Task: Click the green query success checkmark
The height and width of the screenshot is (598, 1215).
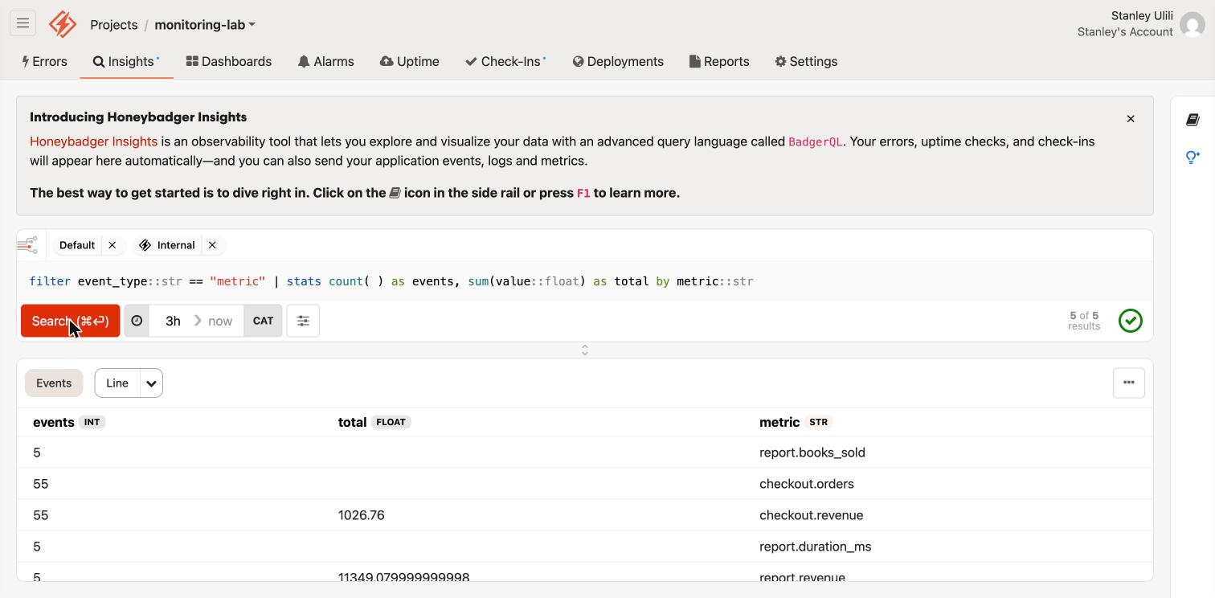Action: (1131, 321)
